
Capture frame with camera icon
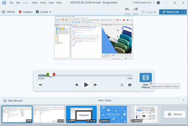coord(130,85)
